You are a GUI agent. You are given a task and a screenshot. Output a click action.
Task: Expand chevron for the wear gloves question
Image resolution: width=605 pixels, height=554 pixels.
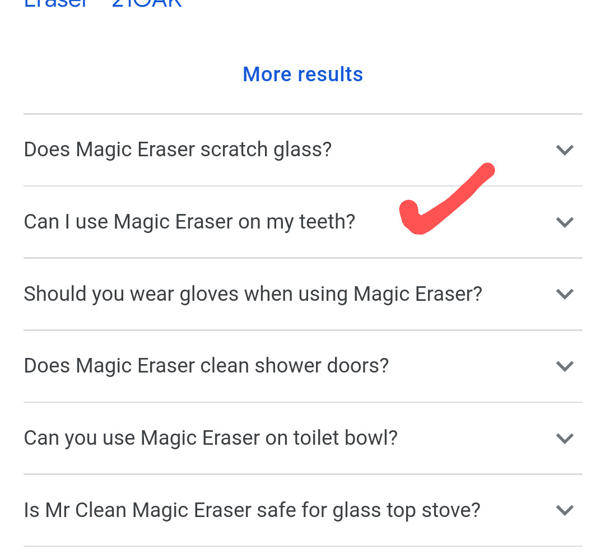tap(565, 294)
